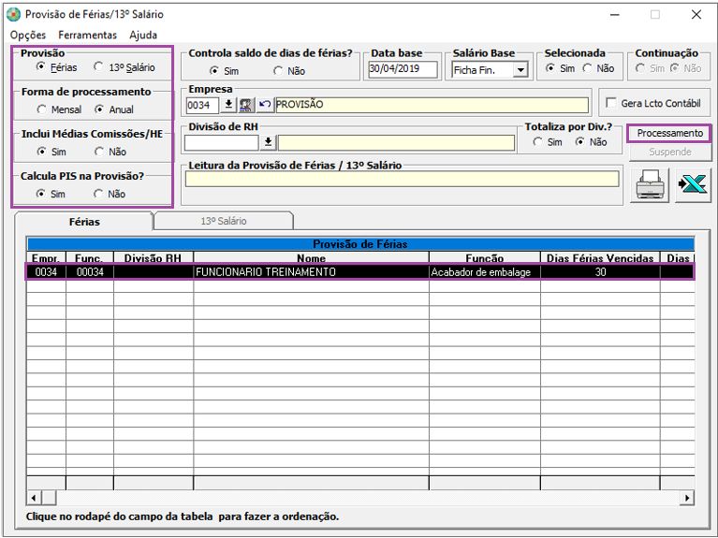
Task: Switch to the Férias tab
Action: coord(84,222)
